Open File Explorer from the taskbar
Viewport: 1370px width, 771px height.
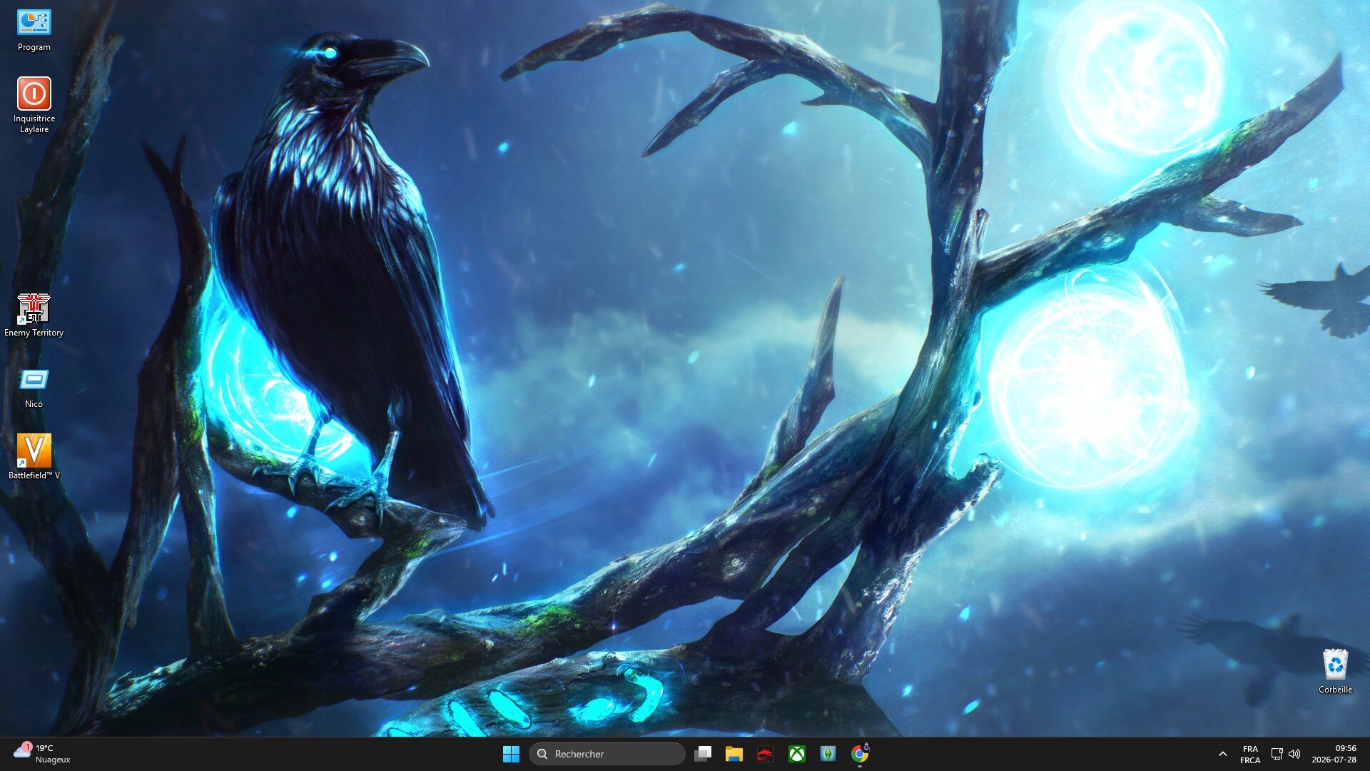click(734, 754)
